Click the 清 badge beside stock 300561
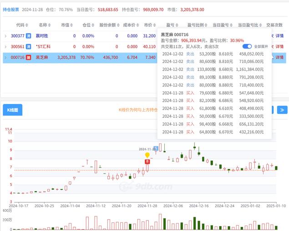 [x=29, y=47]
